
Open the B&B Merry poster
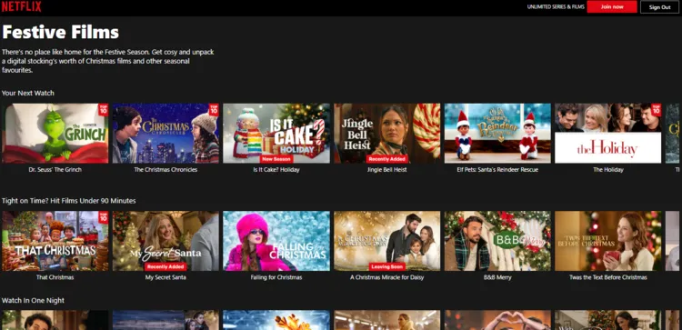pos(497,241)
